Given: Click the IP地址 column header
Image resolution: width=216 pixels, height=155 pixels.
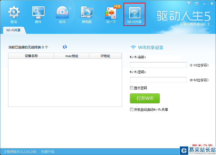Looking at the screenshot, I should [x=105, y=56].
